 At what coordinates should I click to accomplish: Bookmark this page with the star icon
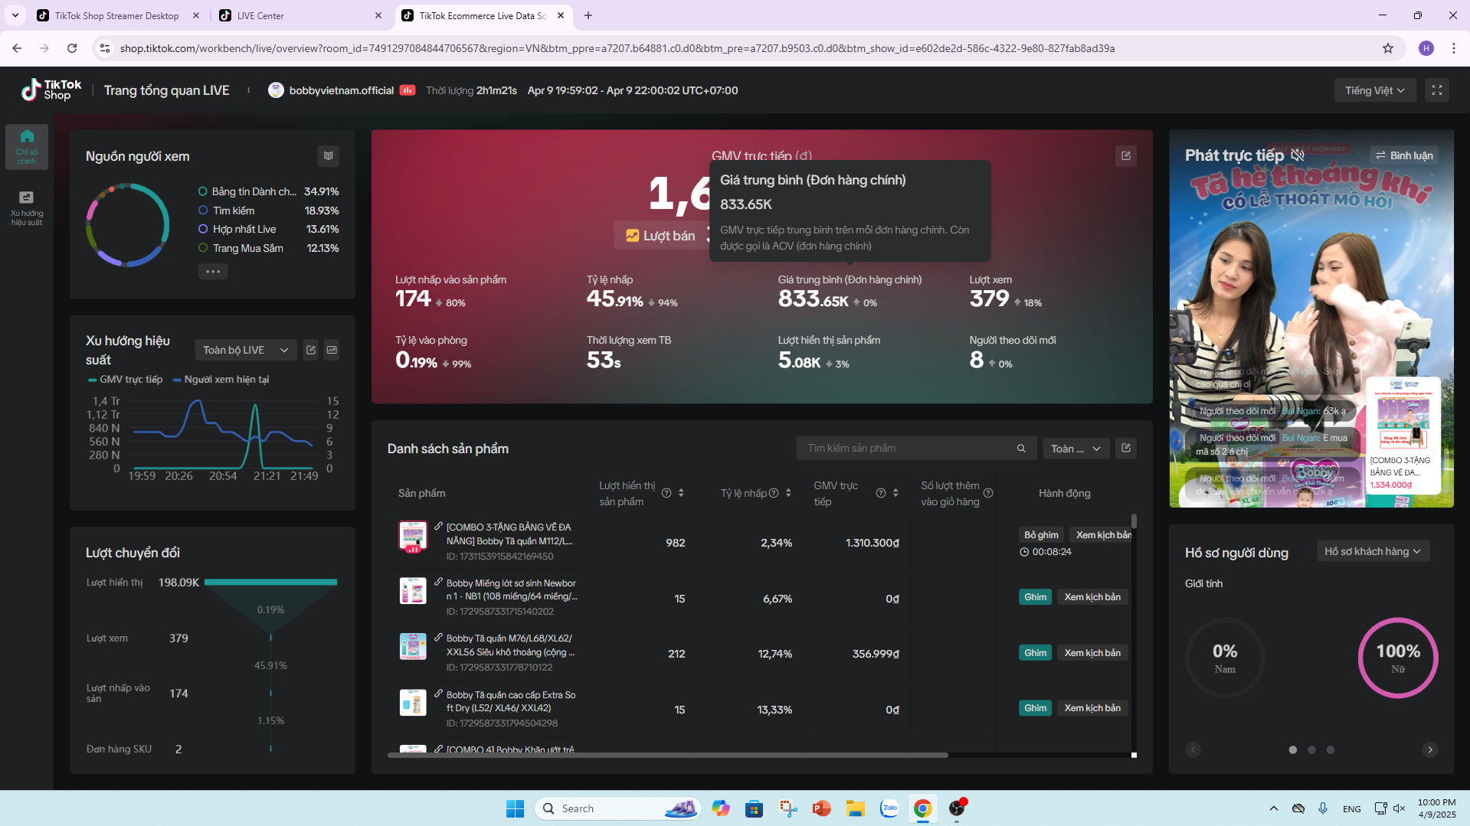(1388, 48)
